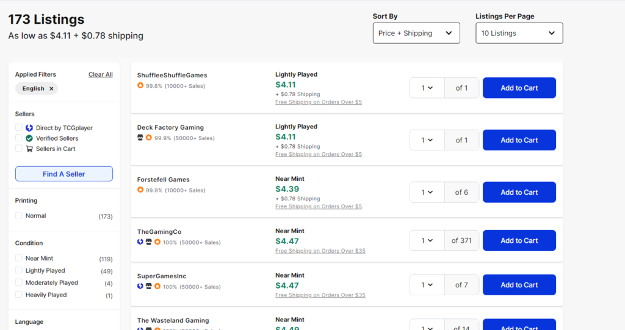Click SuperGamesInc storefront badge icon
Viewport: 625px width, 330px height.
tap(149, 286)
